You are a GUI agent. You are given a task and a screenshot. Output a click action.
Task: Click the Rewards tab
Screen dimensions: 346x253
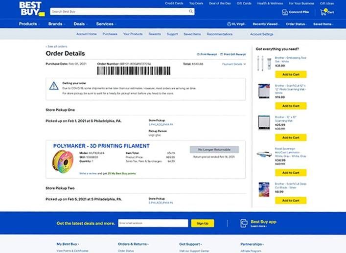(155, 34)
